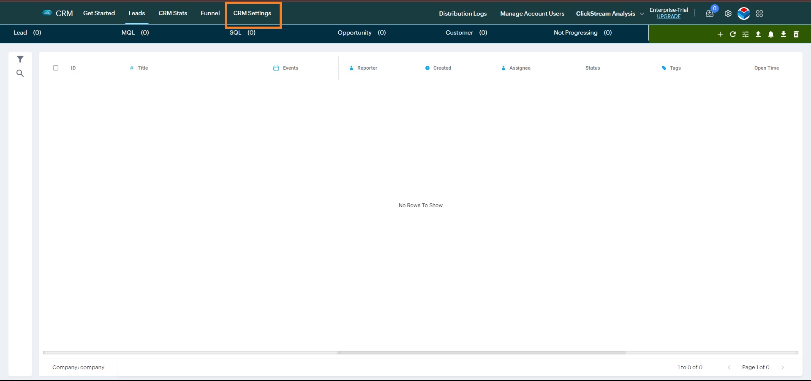811x381 pixels.
Task: Open Distribution Logs
Action: click(x=463, y=14)
